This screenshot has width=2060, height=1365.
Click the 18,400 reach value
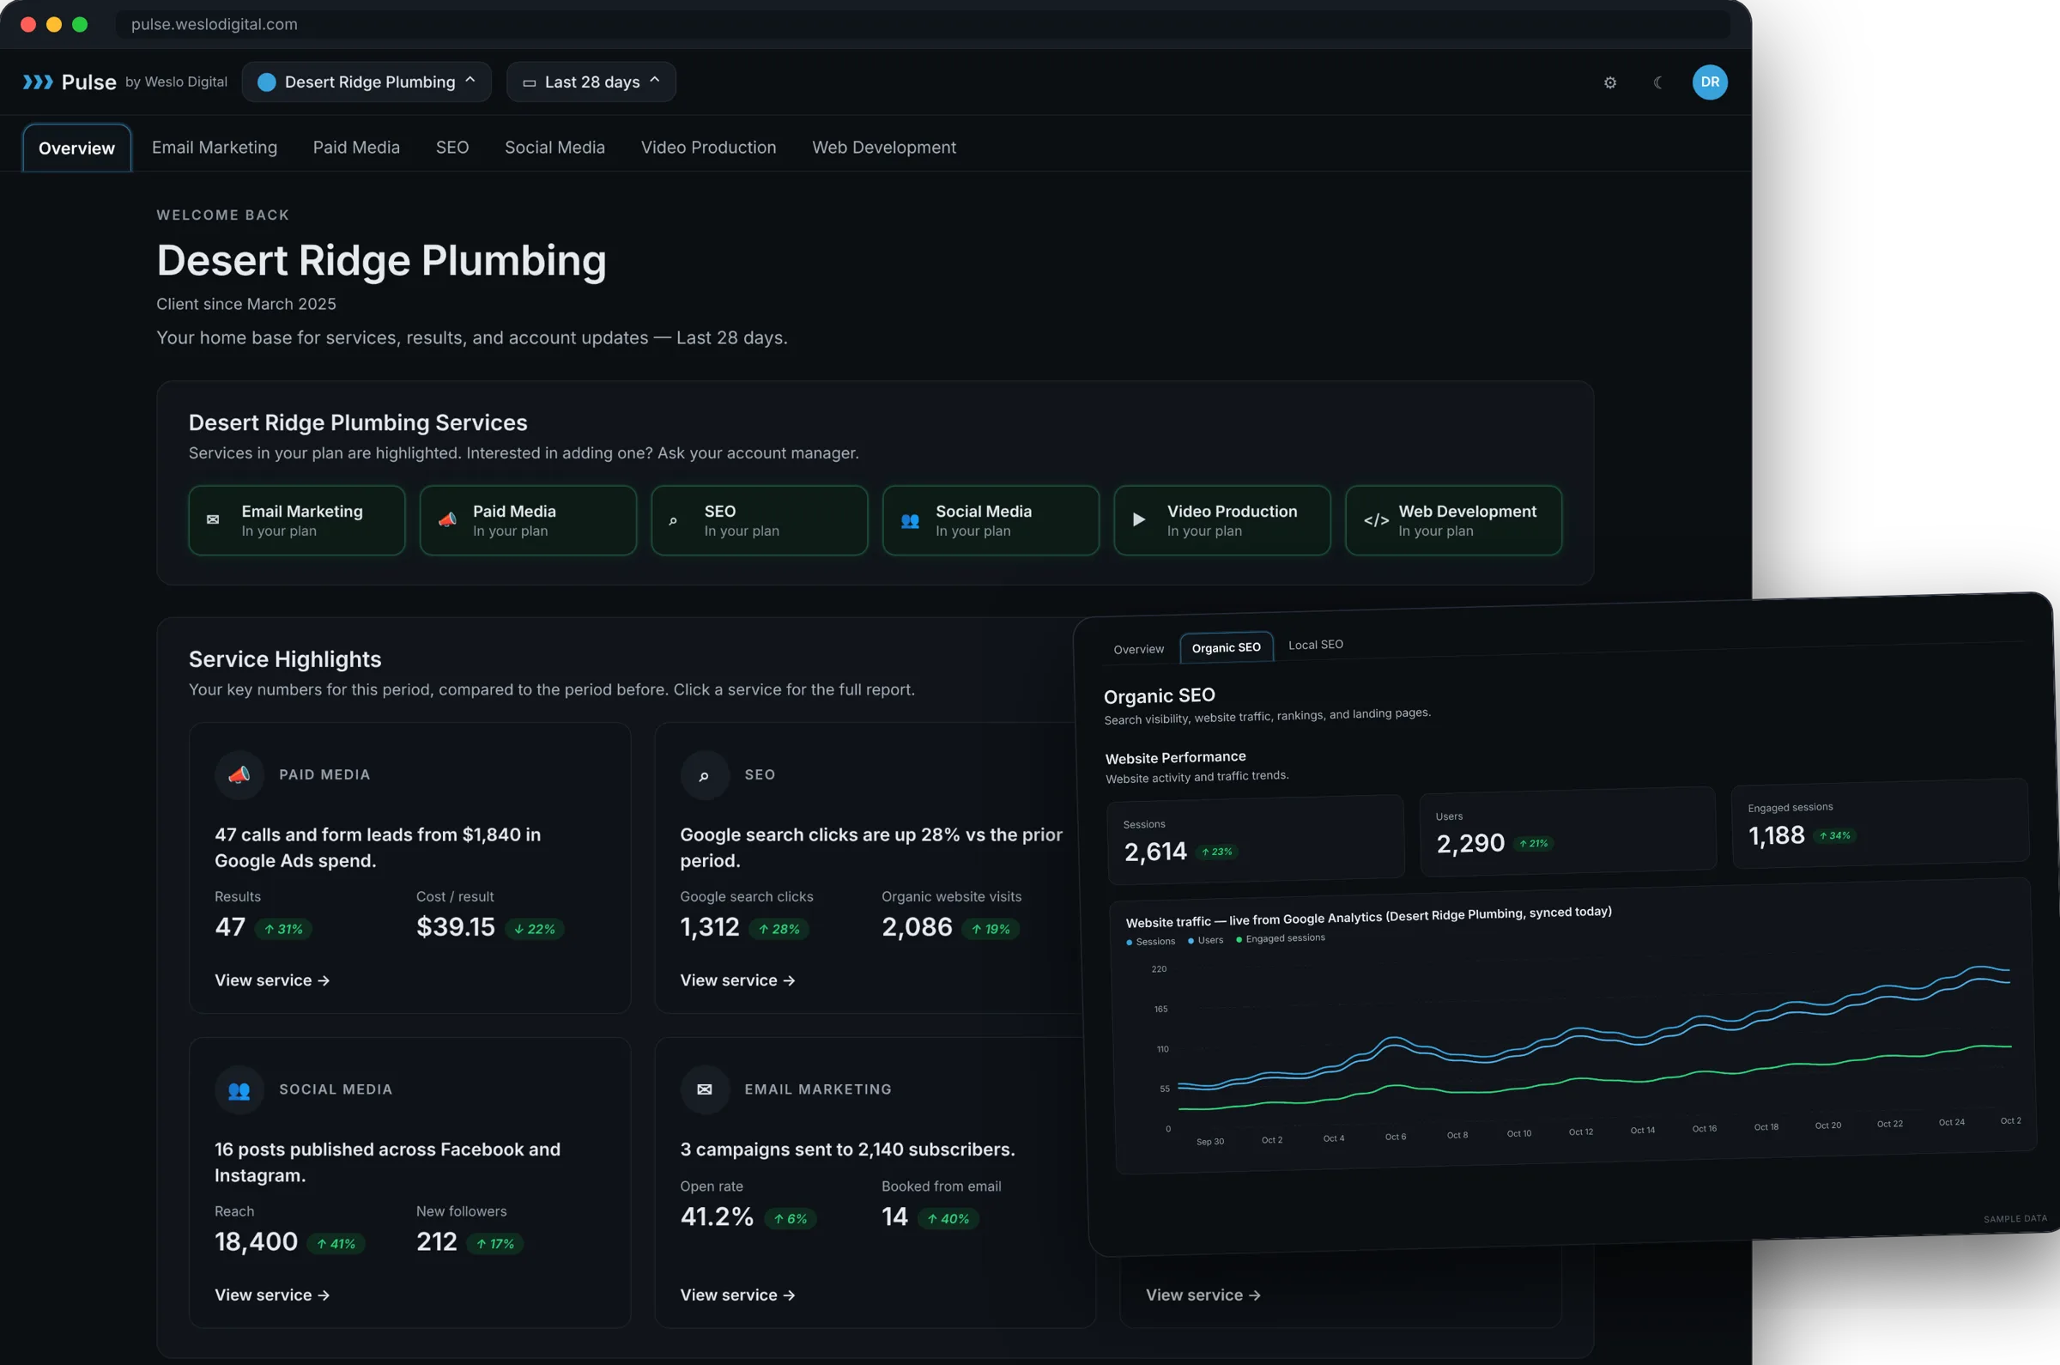256,1241
